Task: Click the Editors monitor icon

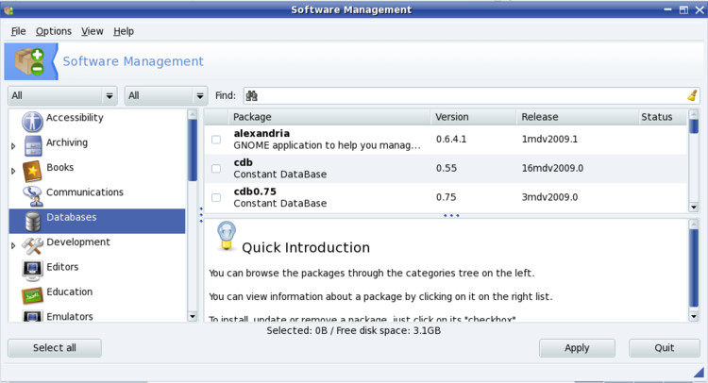Action: [x=32, y=271]
